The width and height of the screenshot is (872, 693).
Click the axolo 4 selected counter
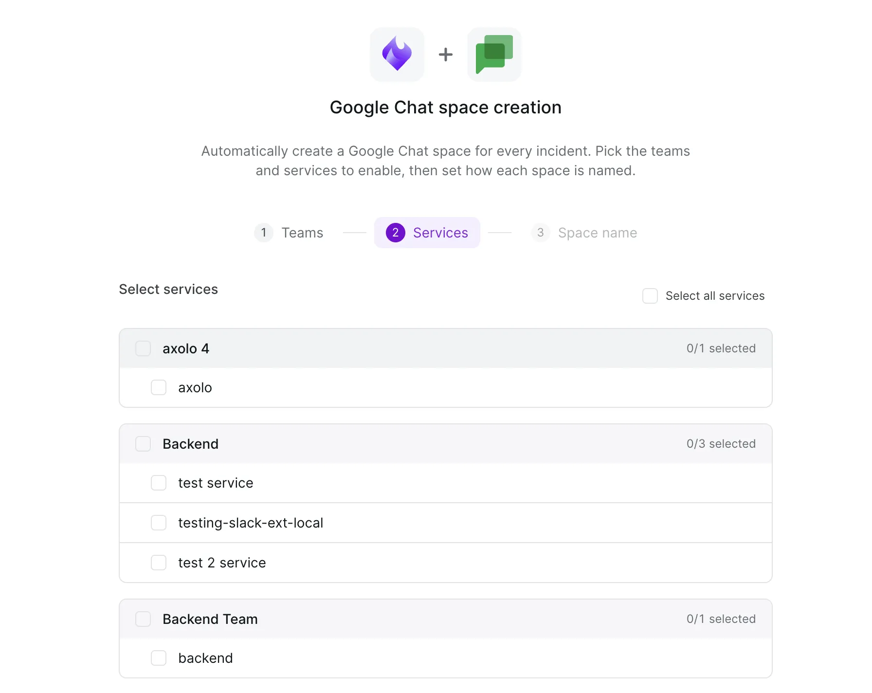coord(721,348)
